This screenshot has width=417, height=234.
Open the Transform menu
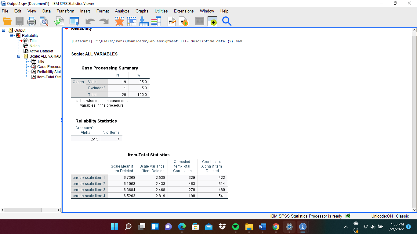tap(65, 11)
